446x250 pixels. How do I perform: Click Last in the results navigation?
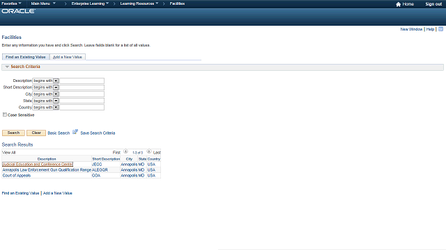pyautogui.click(x=157, y=153)
